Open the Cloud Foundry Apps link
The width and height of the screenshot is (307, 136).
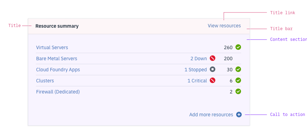point(58,70)
